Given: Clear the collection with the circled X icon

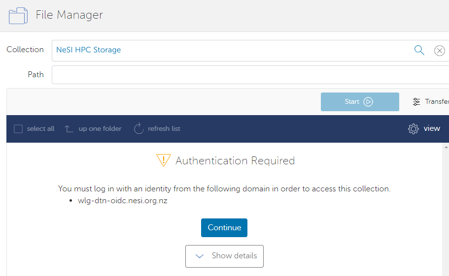Looking at the screenshot, I should tap(439, 51).
